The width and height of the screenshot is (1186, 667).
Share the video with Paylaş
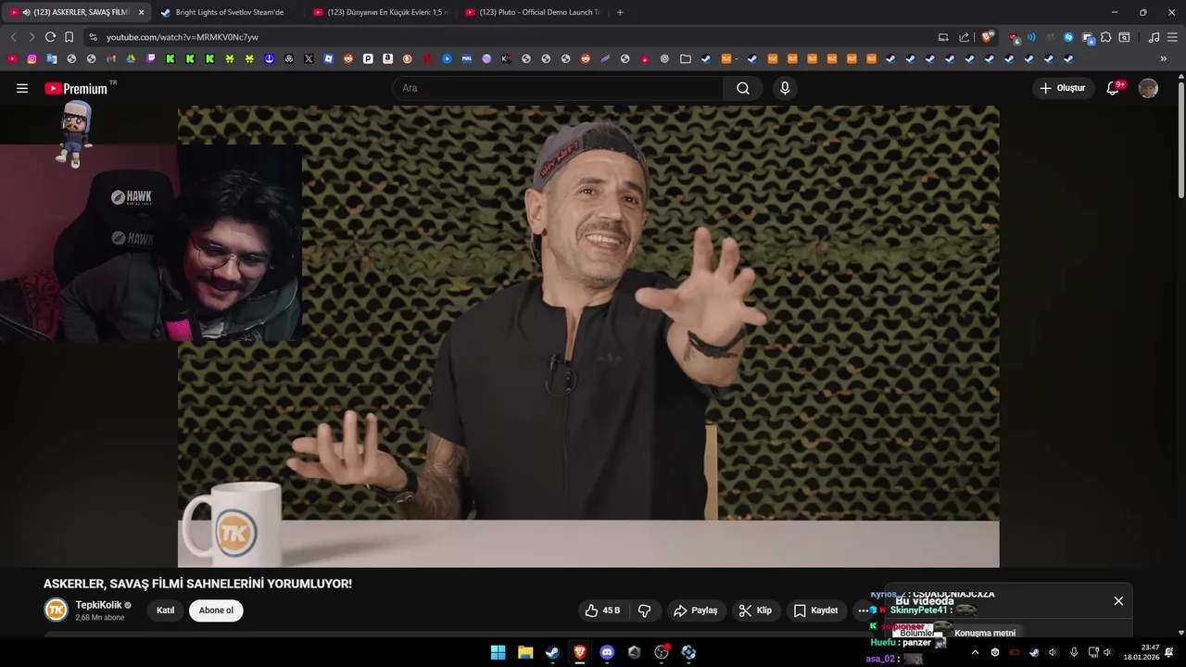(695, 610)
